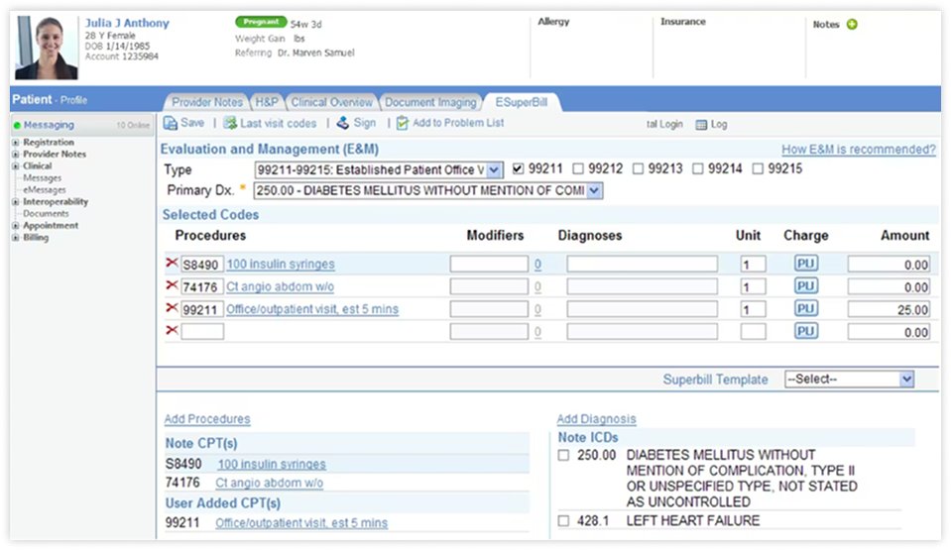
Task: Click the modifier count link for S8490
Action: [537, 265]
